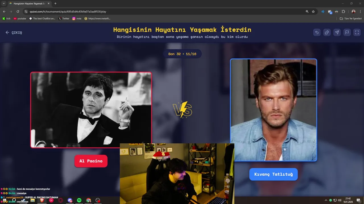Open the Chrome profile avatar
Screen dimensions: 364x204
point(353,12)
